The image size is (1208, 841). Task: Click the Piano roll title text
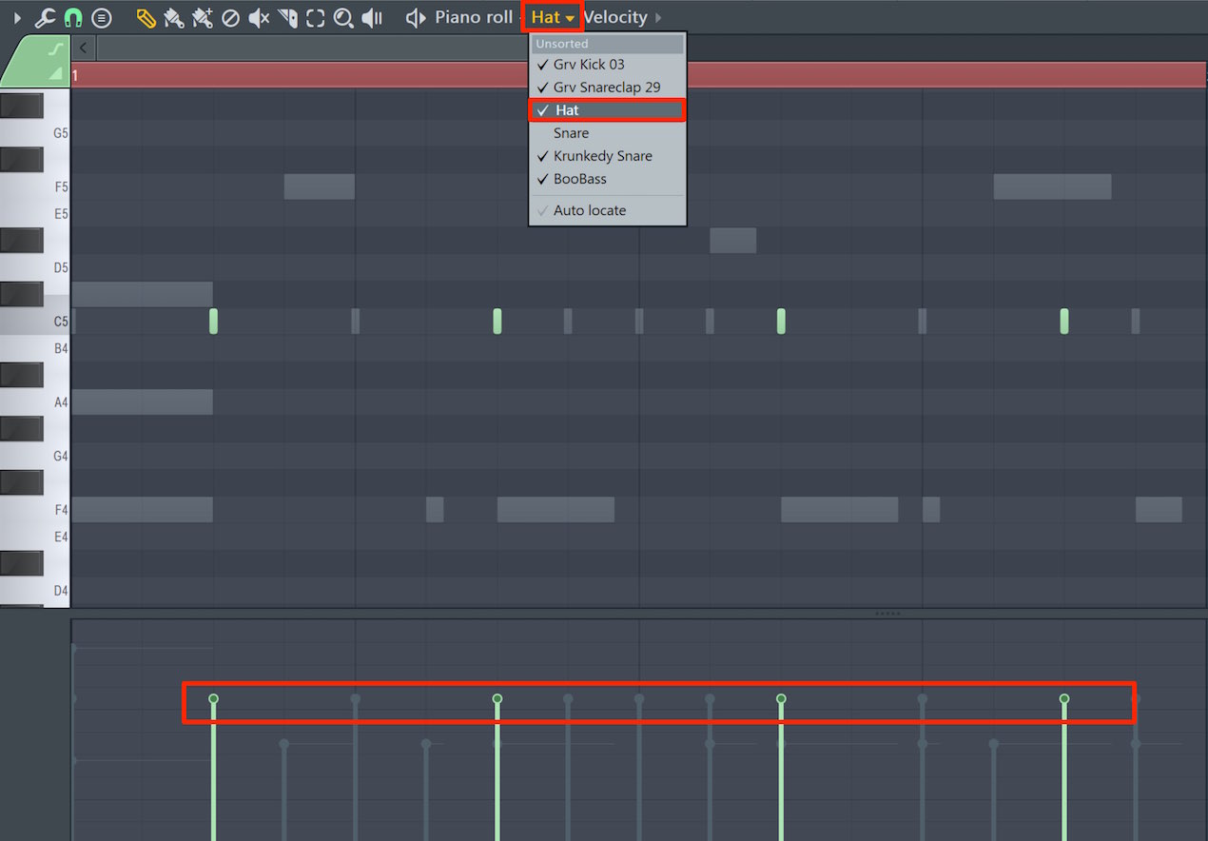(474, 17)
